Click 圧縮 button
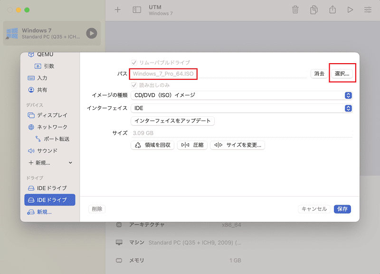The width and height of the screenshot is (380, 274). (x=192, y=145)
